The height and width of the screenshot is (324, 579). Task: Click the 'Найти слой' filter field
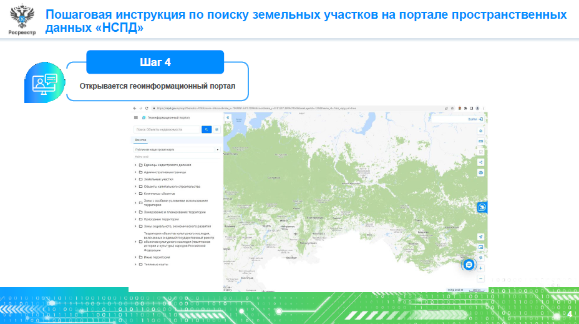click(x=177, y=157)
